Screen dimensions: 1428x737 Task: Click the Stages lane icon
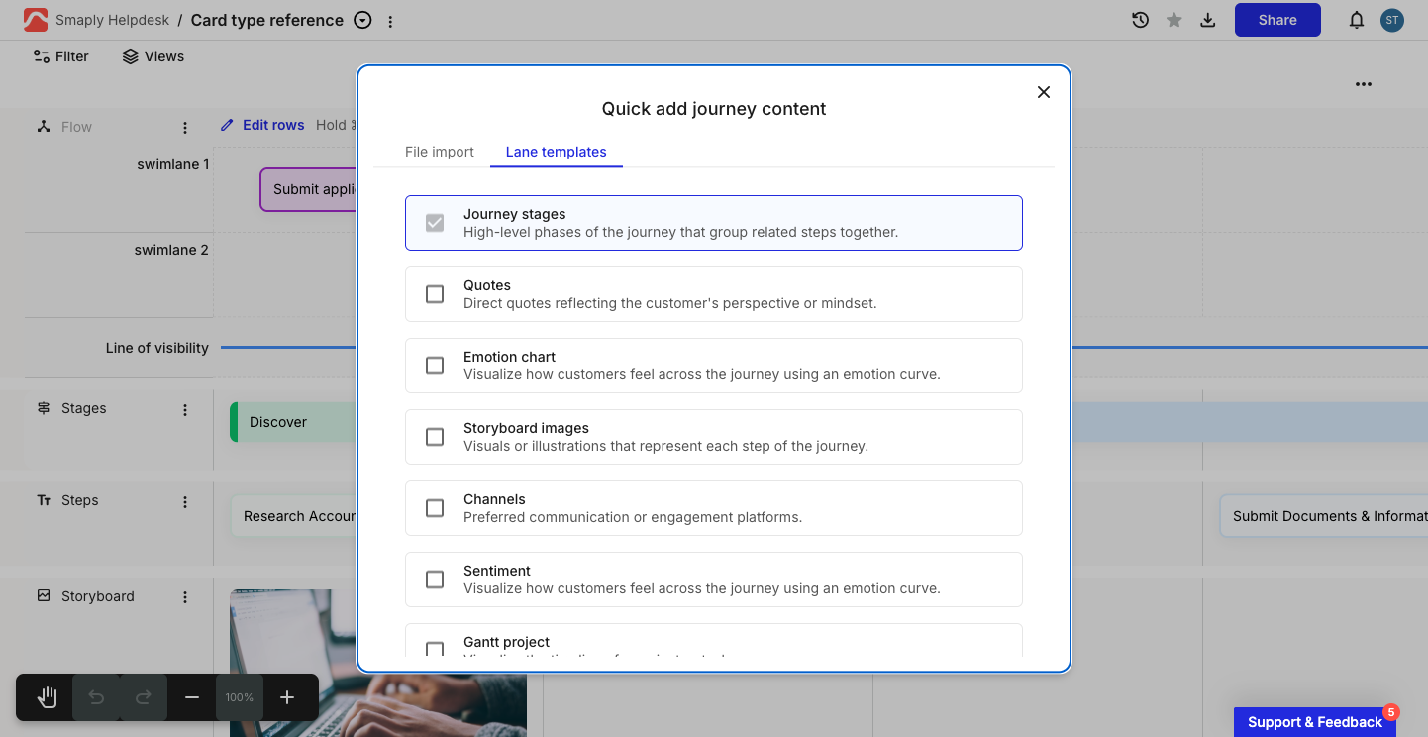pos(44,408)
